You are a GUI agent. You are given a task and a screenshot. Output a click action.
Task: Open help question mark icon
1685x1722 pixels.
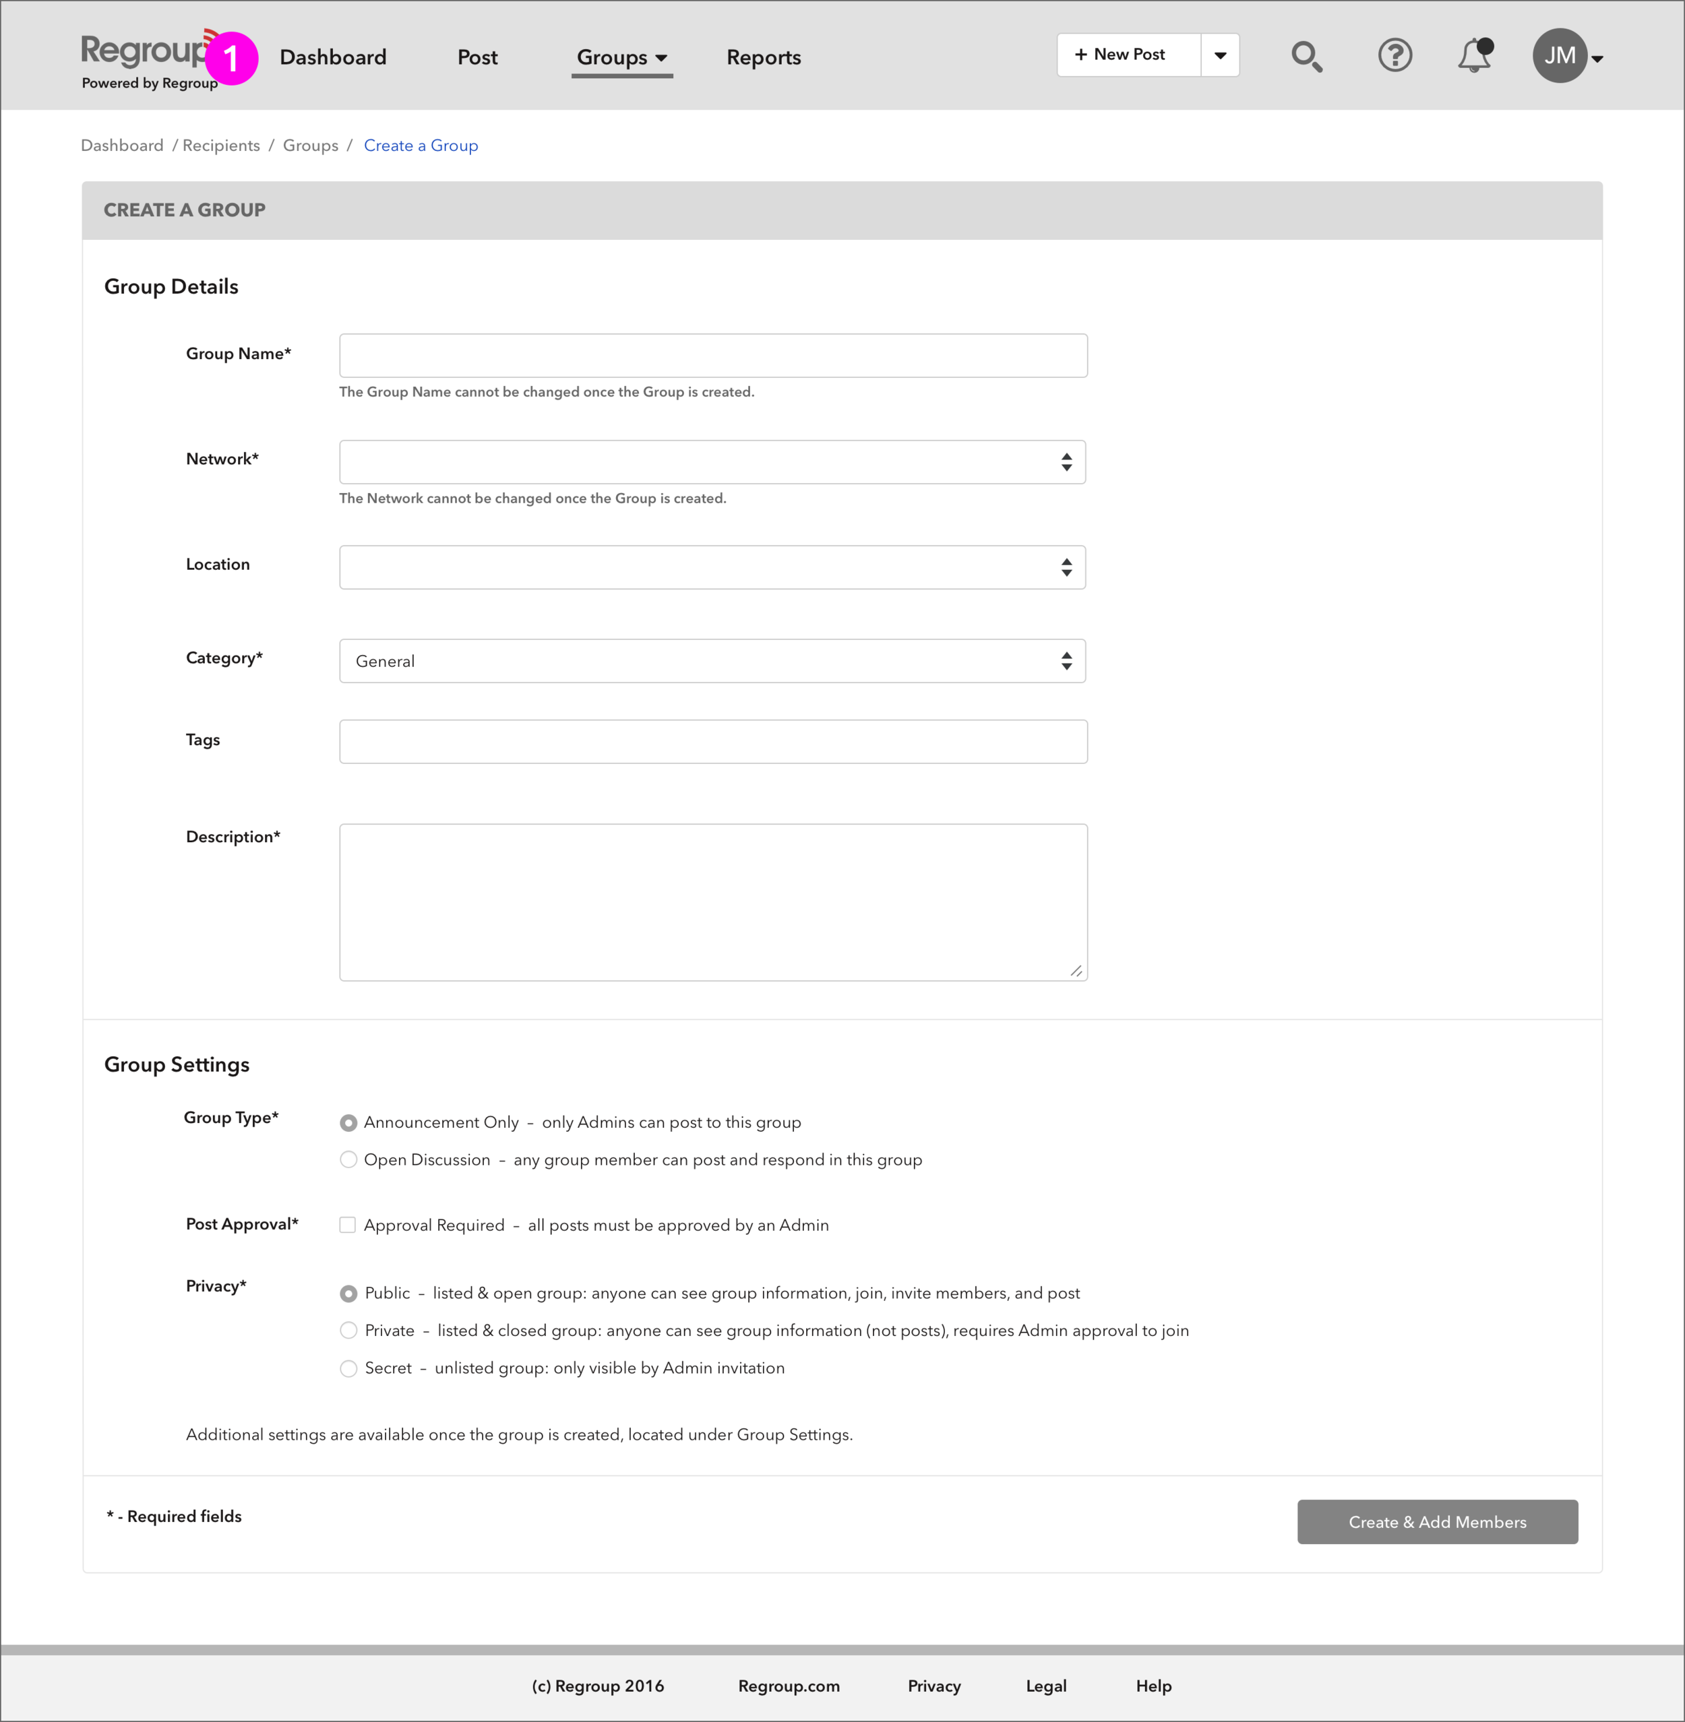coord(1395,56)
